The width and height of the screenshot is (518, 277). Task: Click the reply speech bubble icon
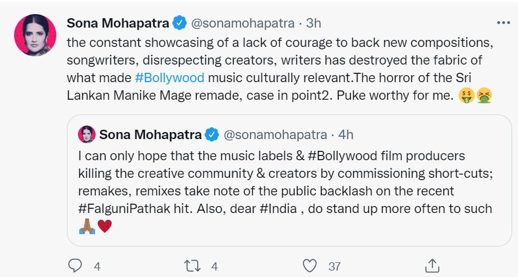coord(75,266)
